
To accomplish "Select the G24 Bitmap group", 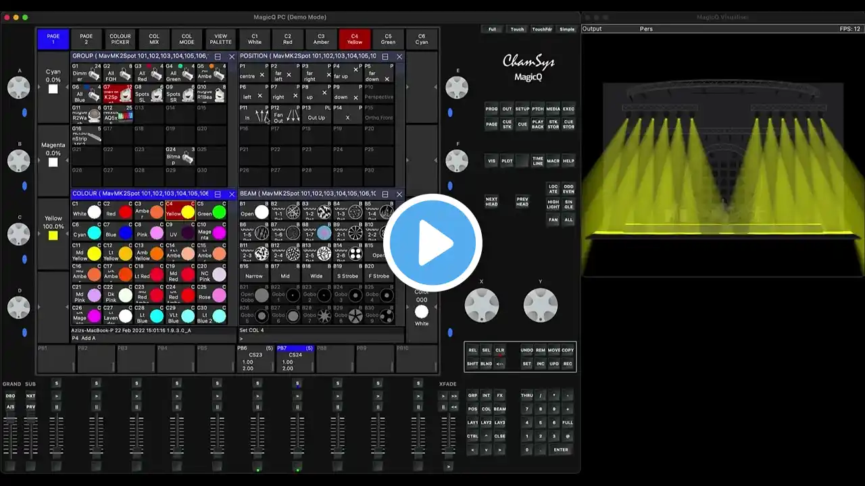I will 180,155.
